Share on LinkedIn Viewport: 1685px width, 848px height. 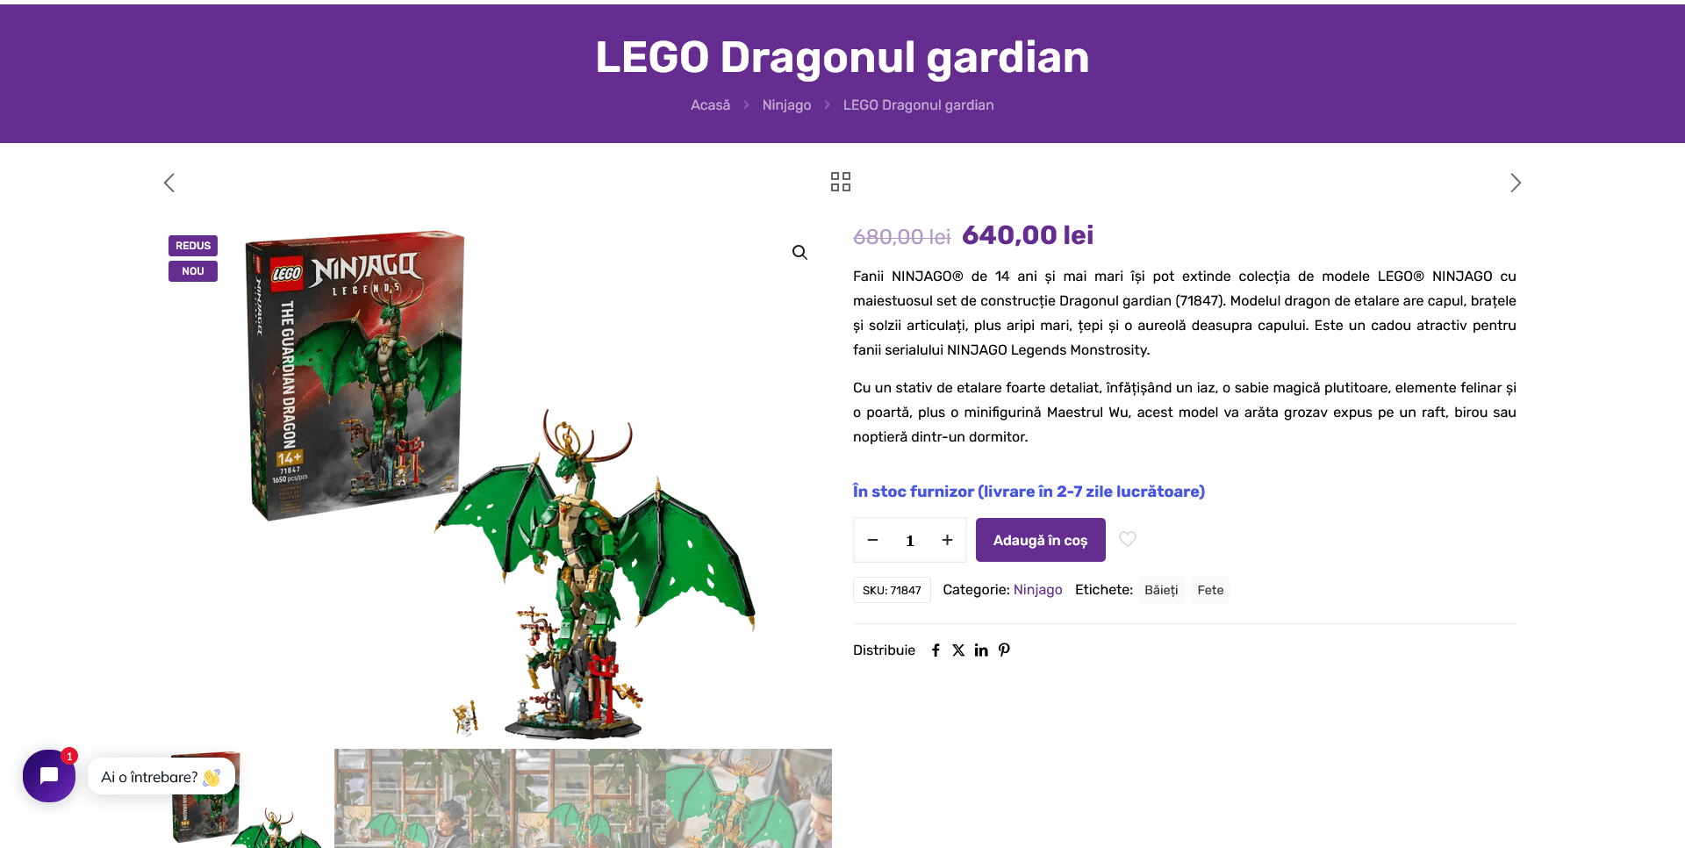(981, 650)
